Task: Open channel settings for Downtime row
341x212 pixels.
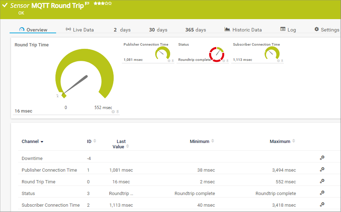Action: (x=322, y=158)
